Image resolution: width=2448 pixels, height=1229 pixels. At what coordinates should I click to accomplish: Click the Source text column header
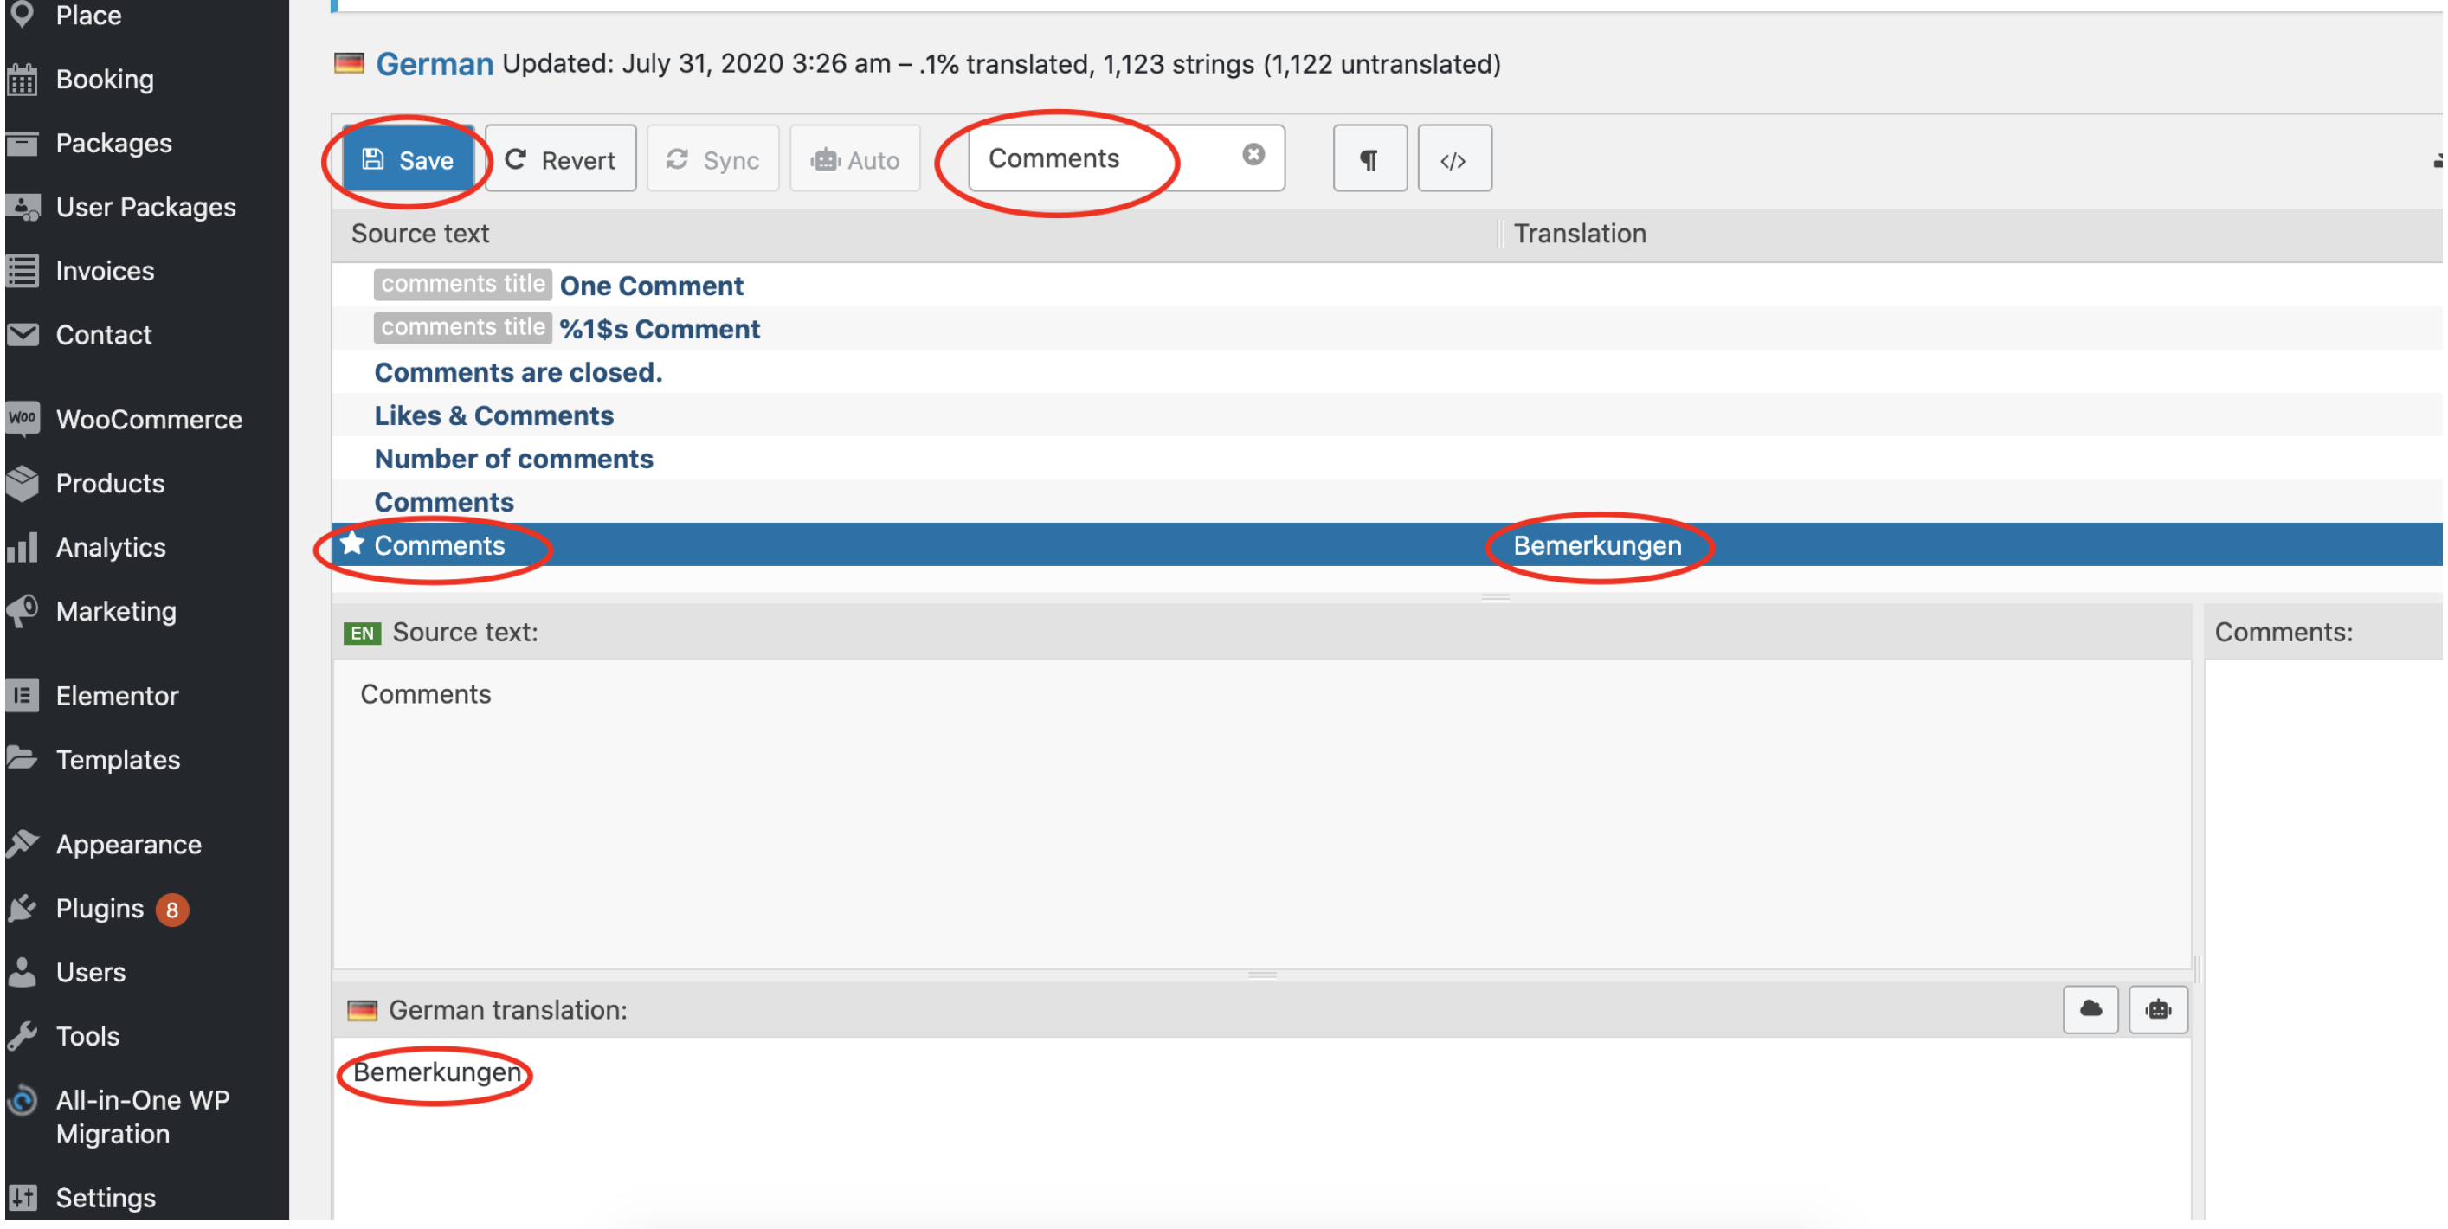[419, 234]
